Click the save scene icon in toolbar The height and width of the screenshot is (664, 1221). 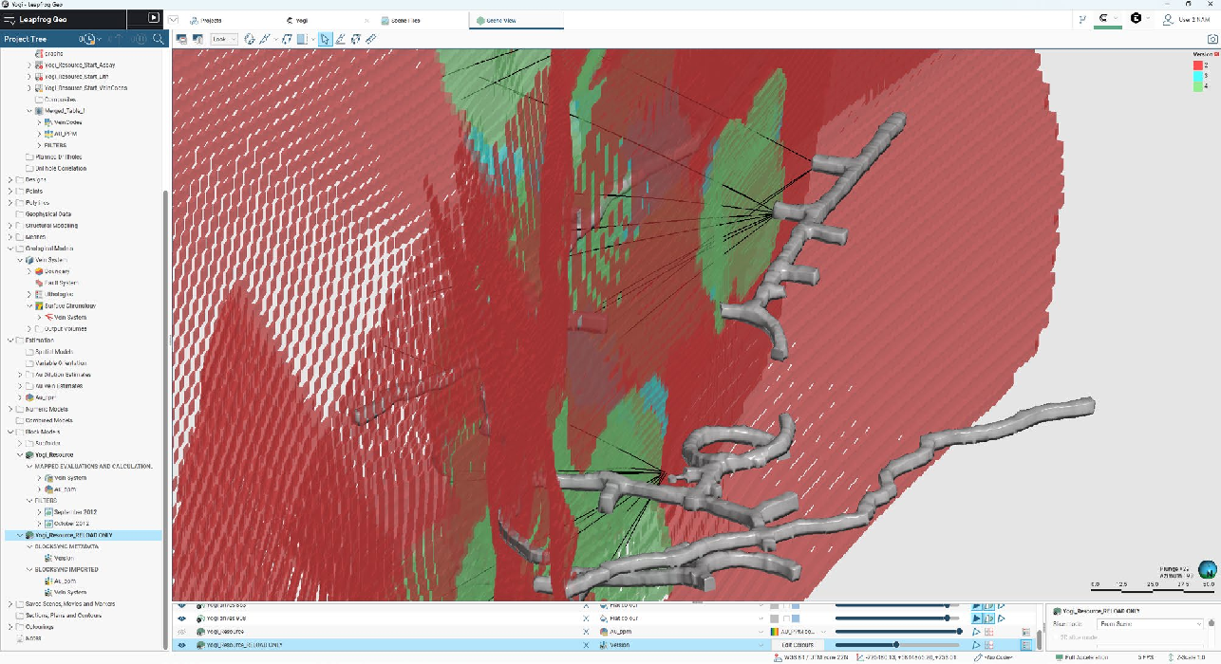click(x=181, y=39)
